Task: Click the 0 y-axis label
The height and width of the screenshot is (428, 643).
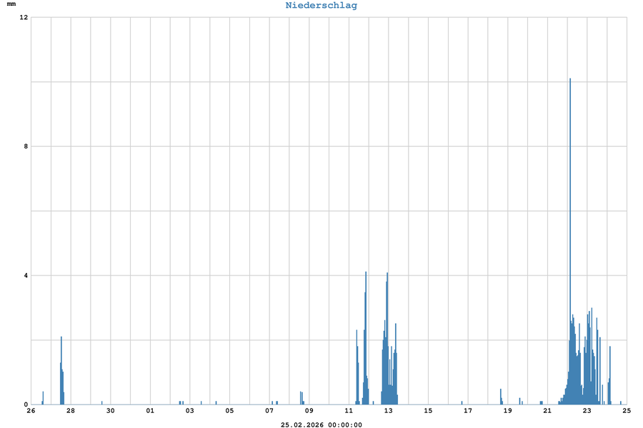Action: pyautogui.click(x=25, y=404)
